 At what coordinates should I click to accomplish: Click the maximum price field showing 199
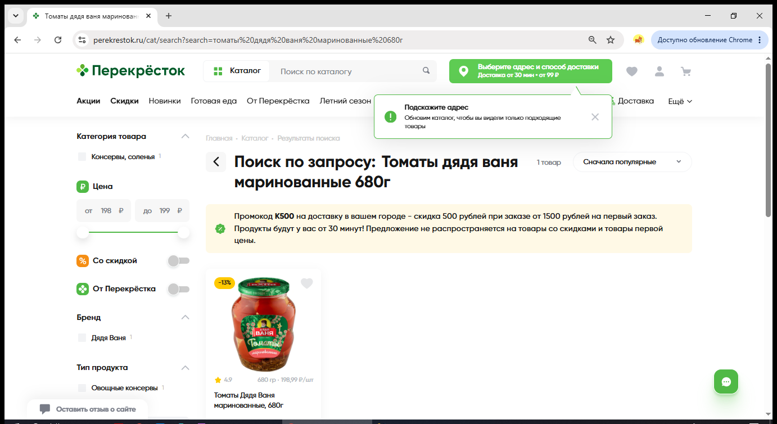(x=162, y=211)
